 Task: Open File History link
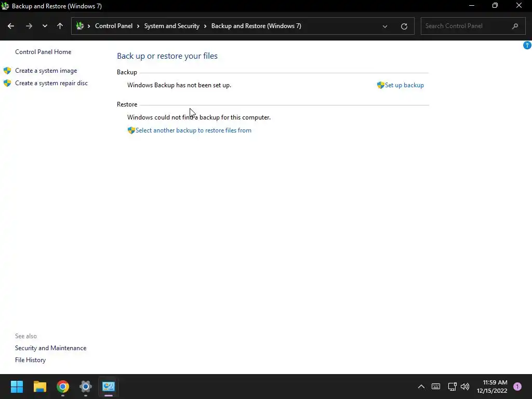tap(30, 360)
